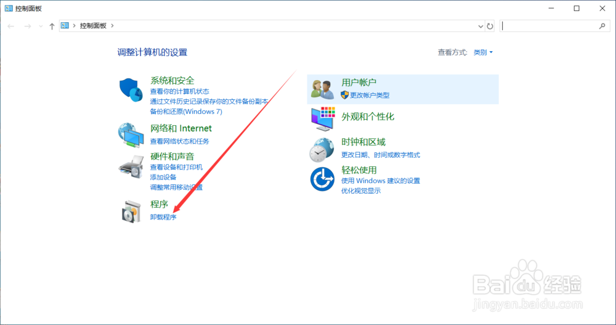Open 通过文件历史记录保存你的文件备份副本 link

pos(209,102)
